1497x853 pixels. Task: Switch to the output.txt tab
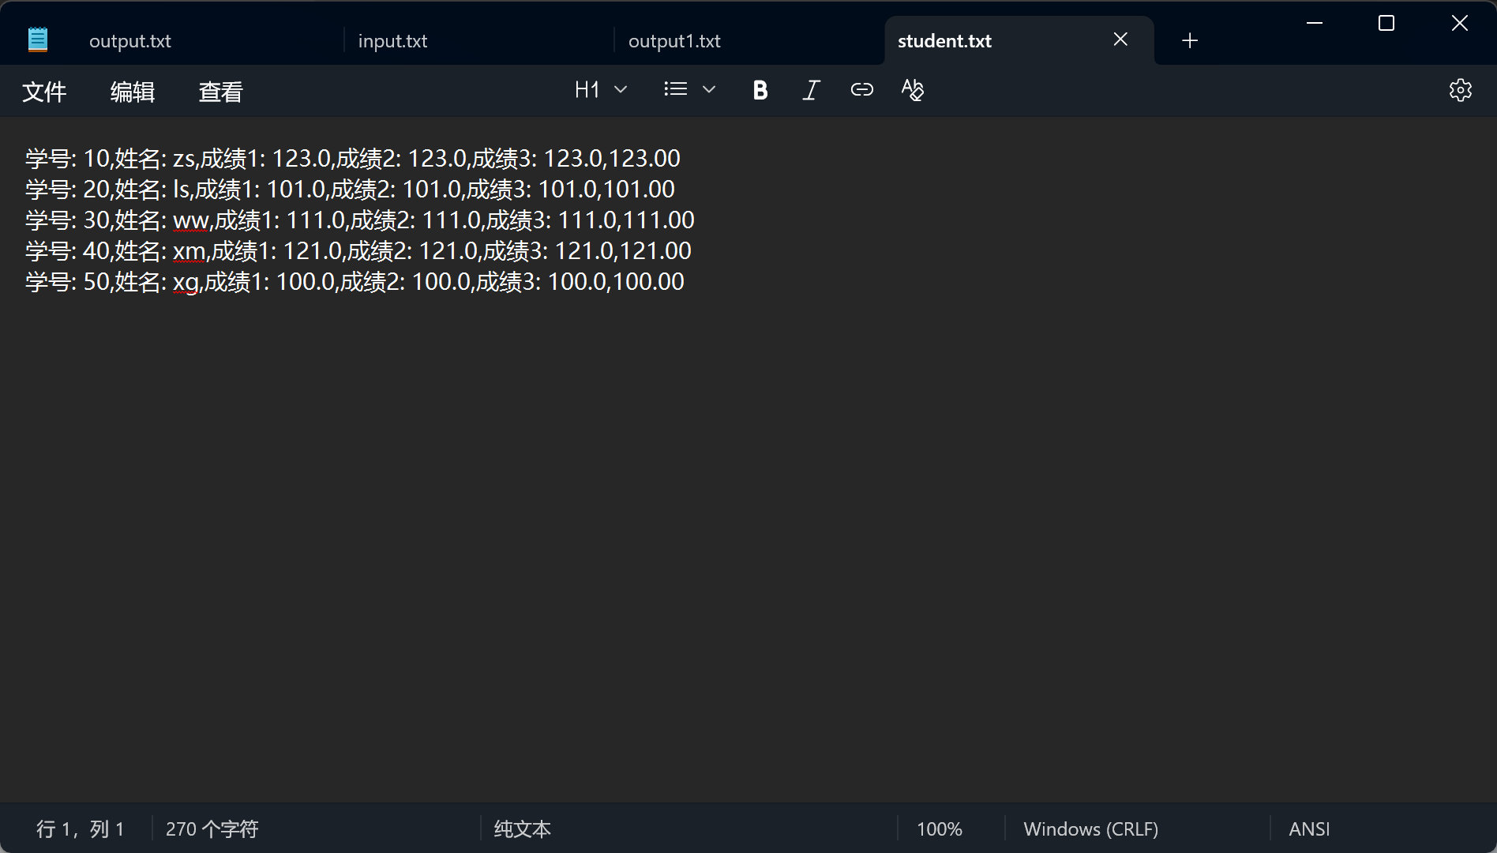point(130,41)
